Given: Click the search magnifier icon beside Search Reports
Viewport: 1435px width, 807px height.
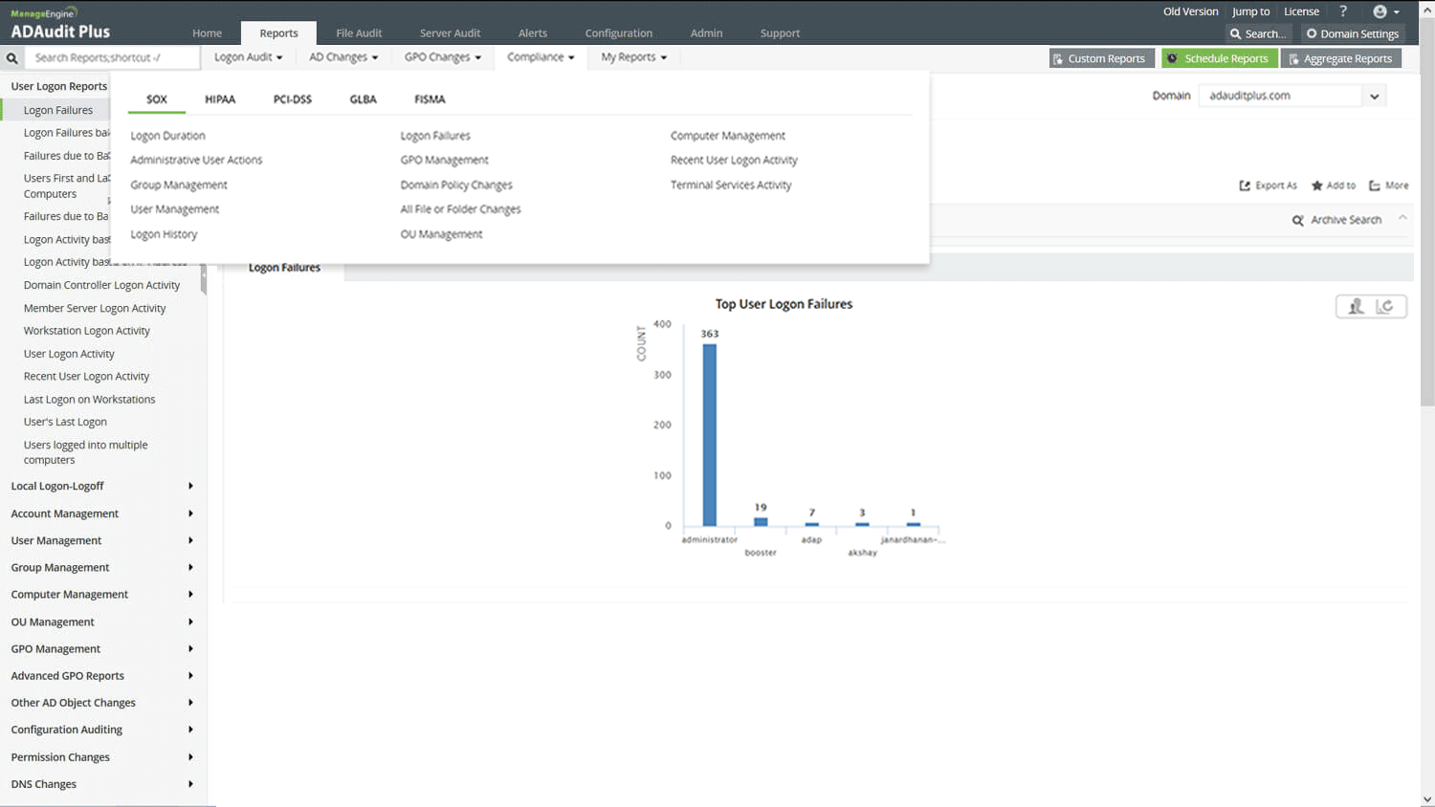Looking at the screenshot, I should click(x=12, y=58).
